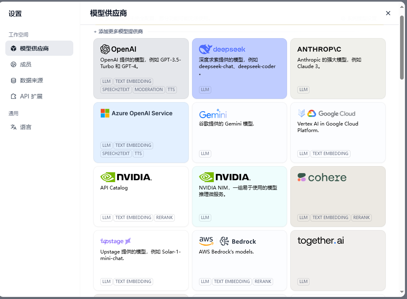
Task: Click the AWS Bedrock logo
Action: [x=227, y=241]
